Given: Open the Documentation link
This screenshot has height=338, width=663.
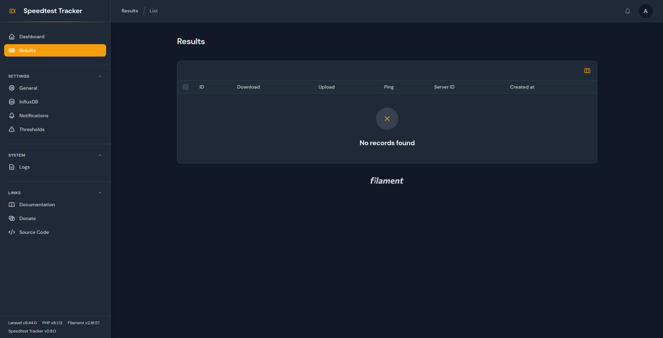Looking at the screenshot, I should click(55, 205).
